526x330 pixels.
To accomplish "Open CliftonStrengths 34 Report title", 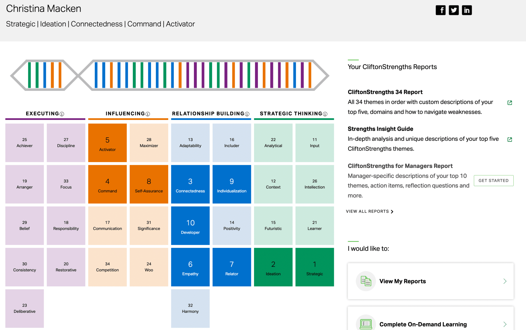I will pos(385,92).
